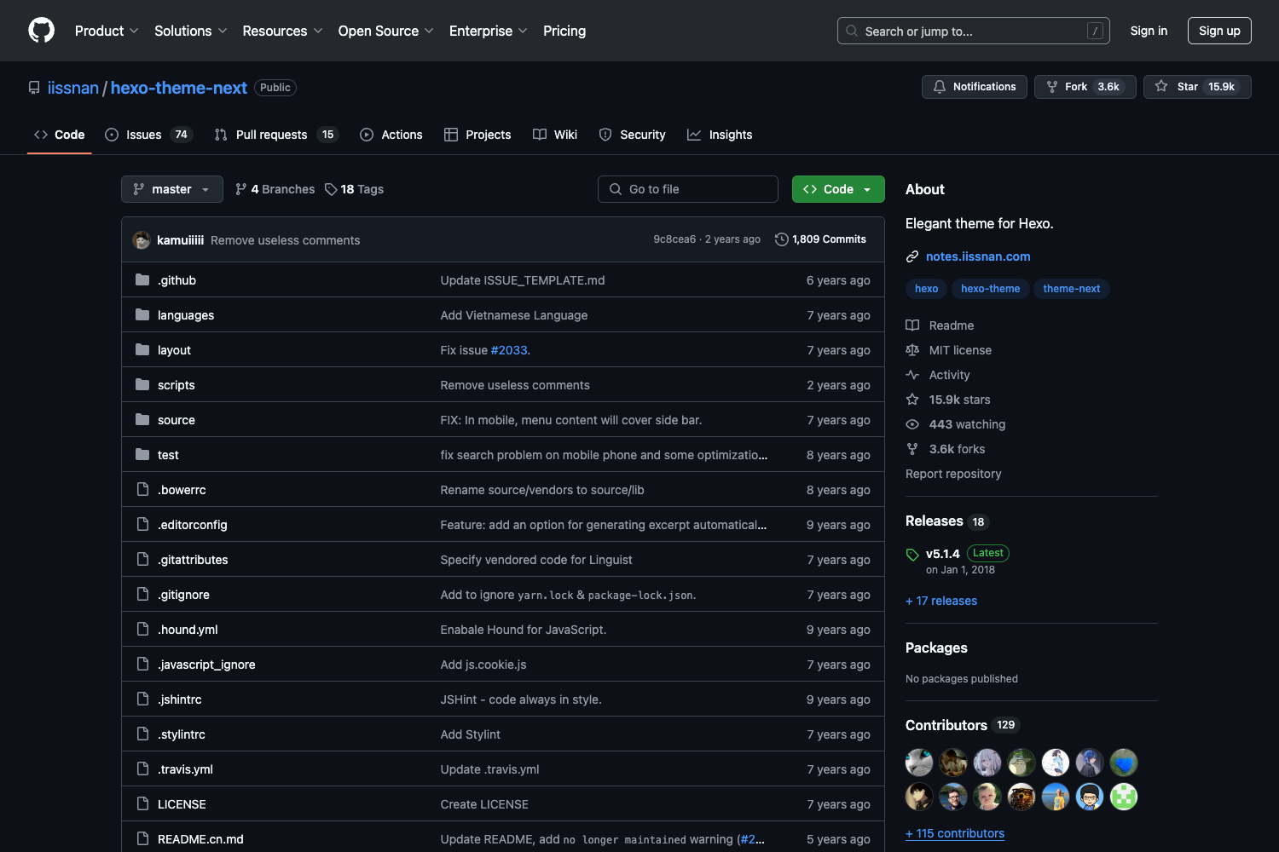Open the README.cn.md file name
1279x852 pixels.
click(x=200, y=839)
